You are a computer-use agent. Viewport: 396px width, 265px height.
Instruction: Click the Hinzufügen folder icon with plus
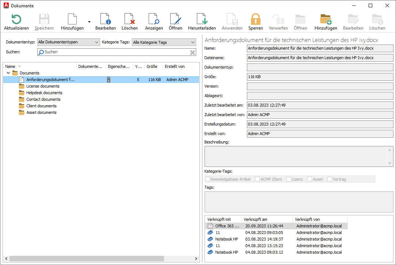[x=325, y=19]
